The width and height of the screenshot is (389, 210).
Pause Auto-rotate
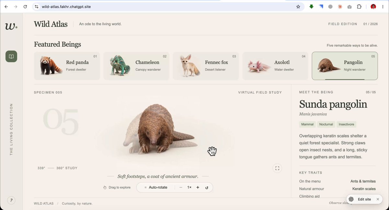click(x=156, y=187)
